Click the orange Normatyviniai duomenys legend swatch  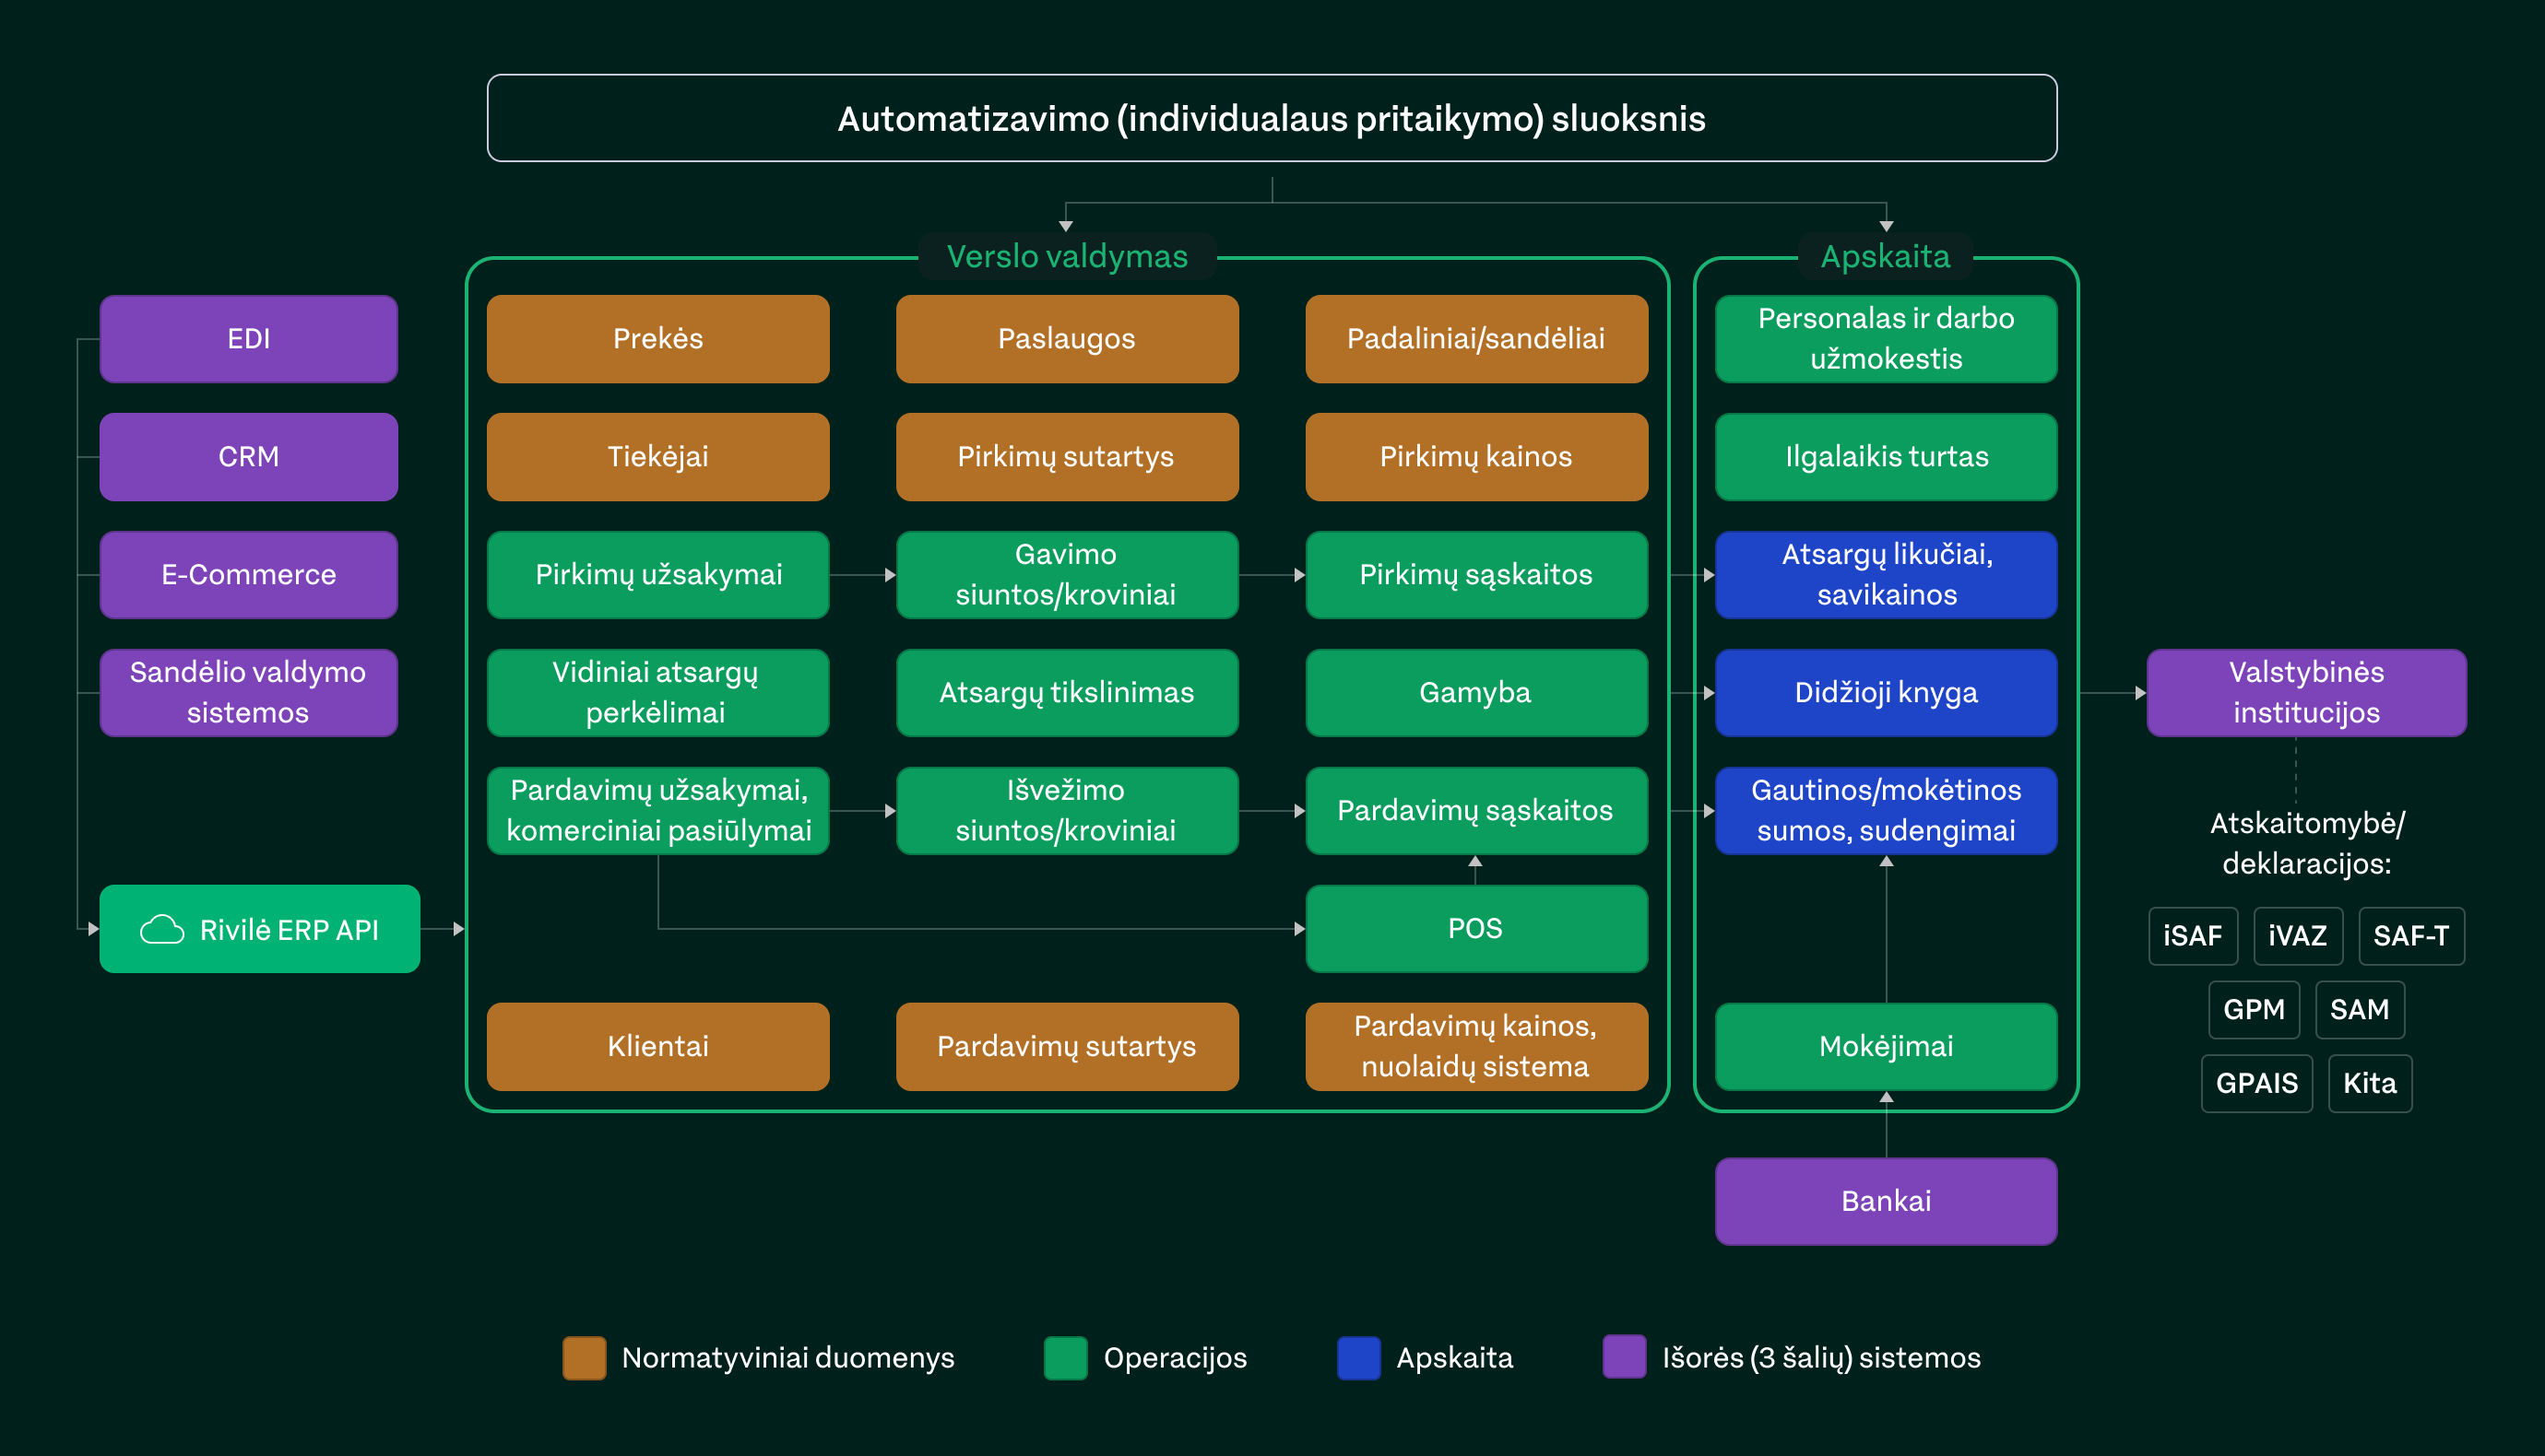point(585,1357)
